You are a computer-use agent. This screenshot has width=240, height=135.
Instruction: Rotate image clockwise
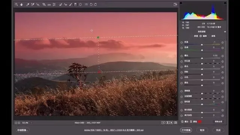(x=96, y=4)
